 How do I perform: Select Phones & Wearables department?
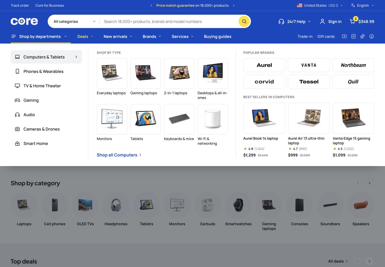click(46, 71)
